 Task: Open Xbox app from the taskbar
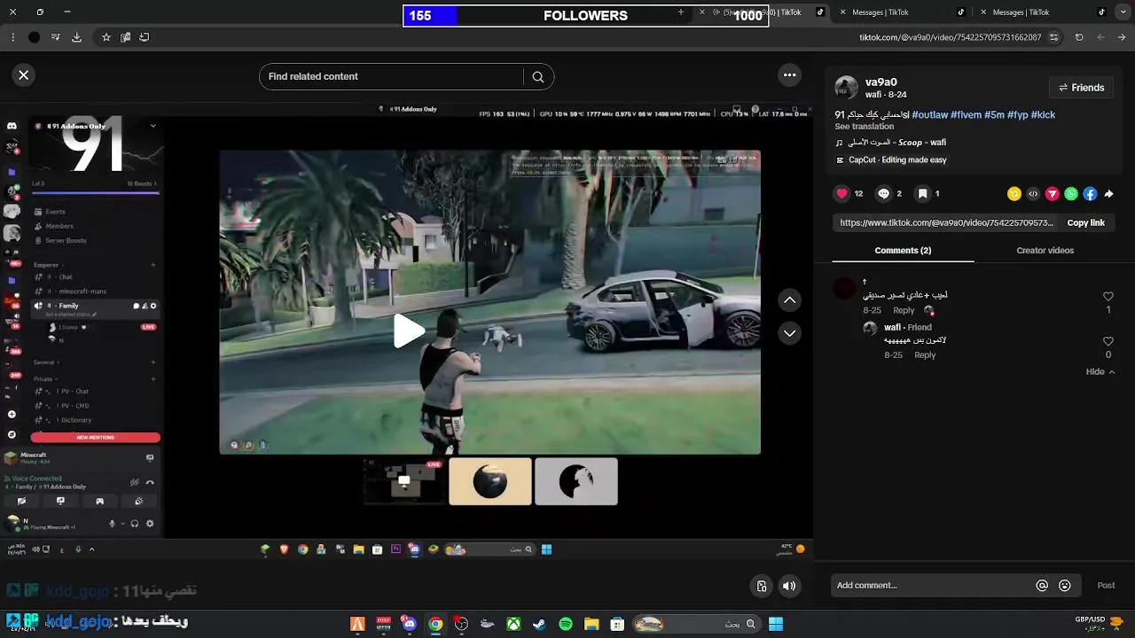[x=513, y=624]
